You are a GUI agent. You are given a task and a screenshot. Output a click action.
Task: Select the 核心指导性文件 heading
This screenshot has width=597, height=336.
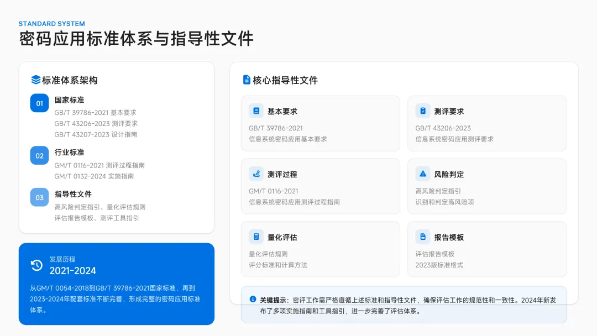[x=285, y=80]
